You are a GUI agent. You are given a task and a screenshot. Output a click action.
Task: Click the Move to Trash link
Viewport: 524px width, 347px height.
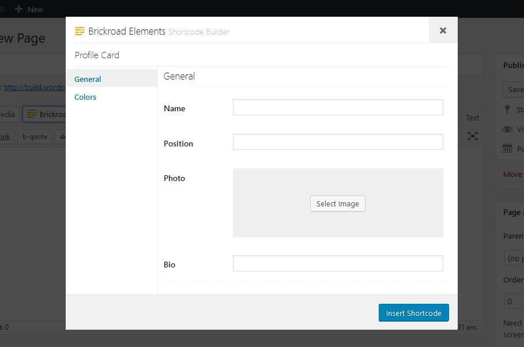[x=513, y=174]
